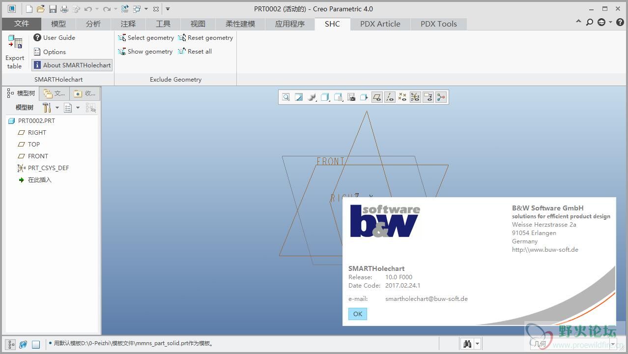Switch to the 模型 ribbon tab
Viewport: 628px width, 354px height.
click(x=58, y=24)
